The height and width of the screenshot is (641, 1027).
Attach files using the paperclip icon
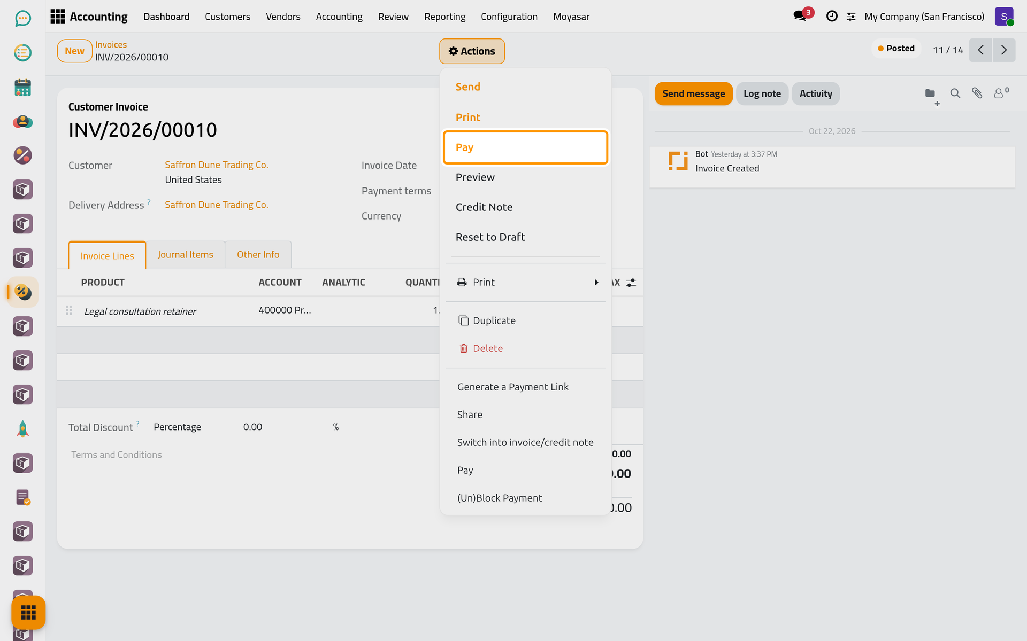(x=977, y=93)
